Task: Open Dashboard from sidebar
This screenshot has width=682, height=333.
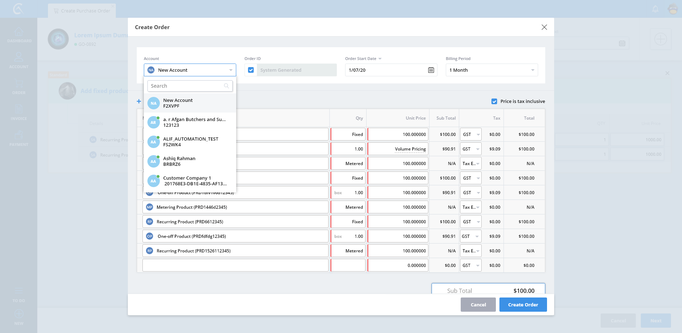Action: tap(19, 35)
